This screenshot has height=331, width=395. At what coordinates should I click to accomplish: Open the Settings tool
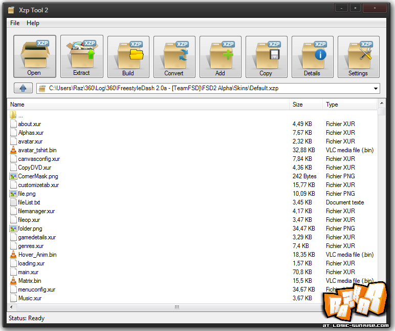359,57
